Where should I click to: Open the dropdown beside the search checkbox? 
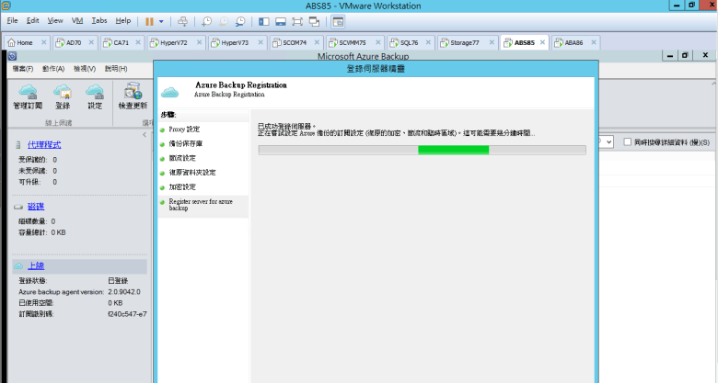pyautogui.click(x=608, y=142)
